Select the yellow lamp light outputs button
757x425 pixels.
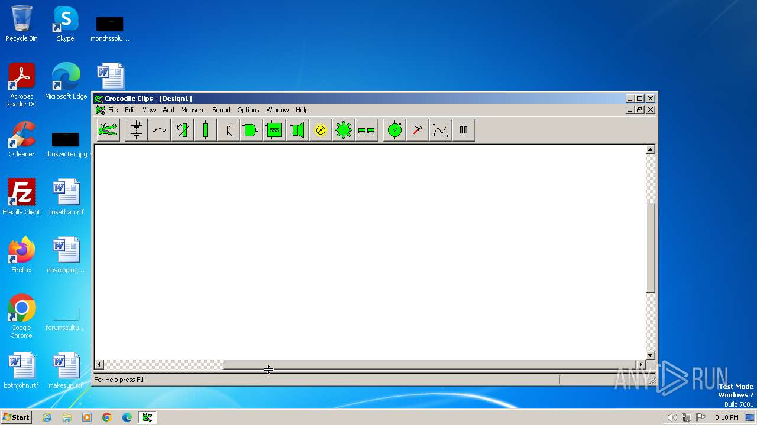coord(321,130)
